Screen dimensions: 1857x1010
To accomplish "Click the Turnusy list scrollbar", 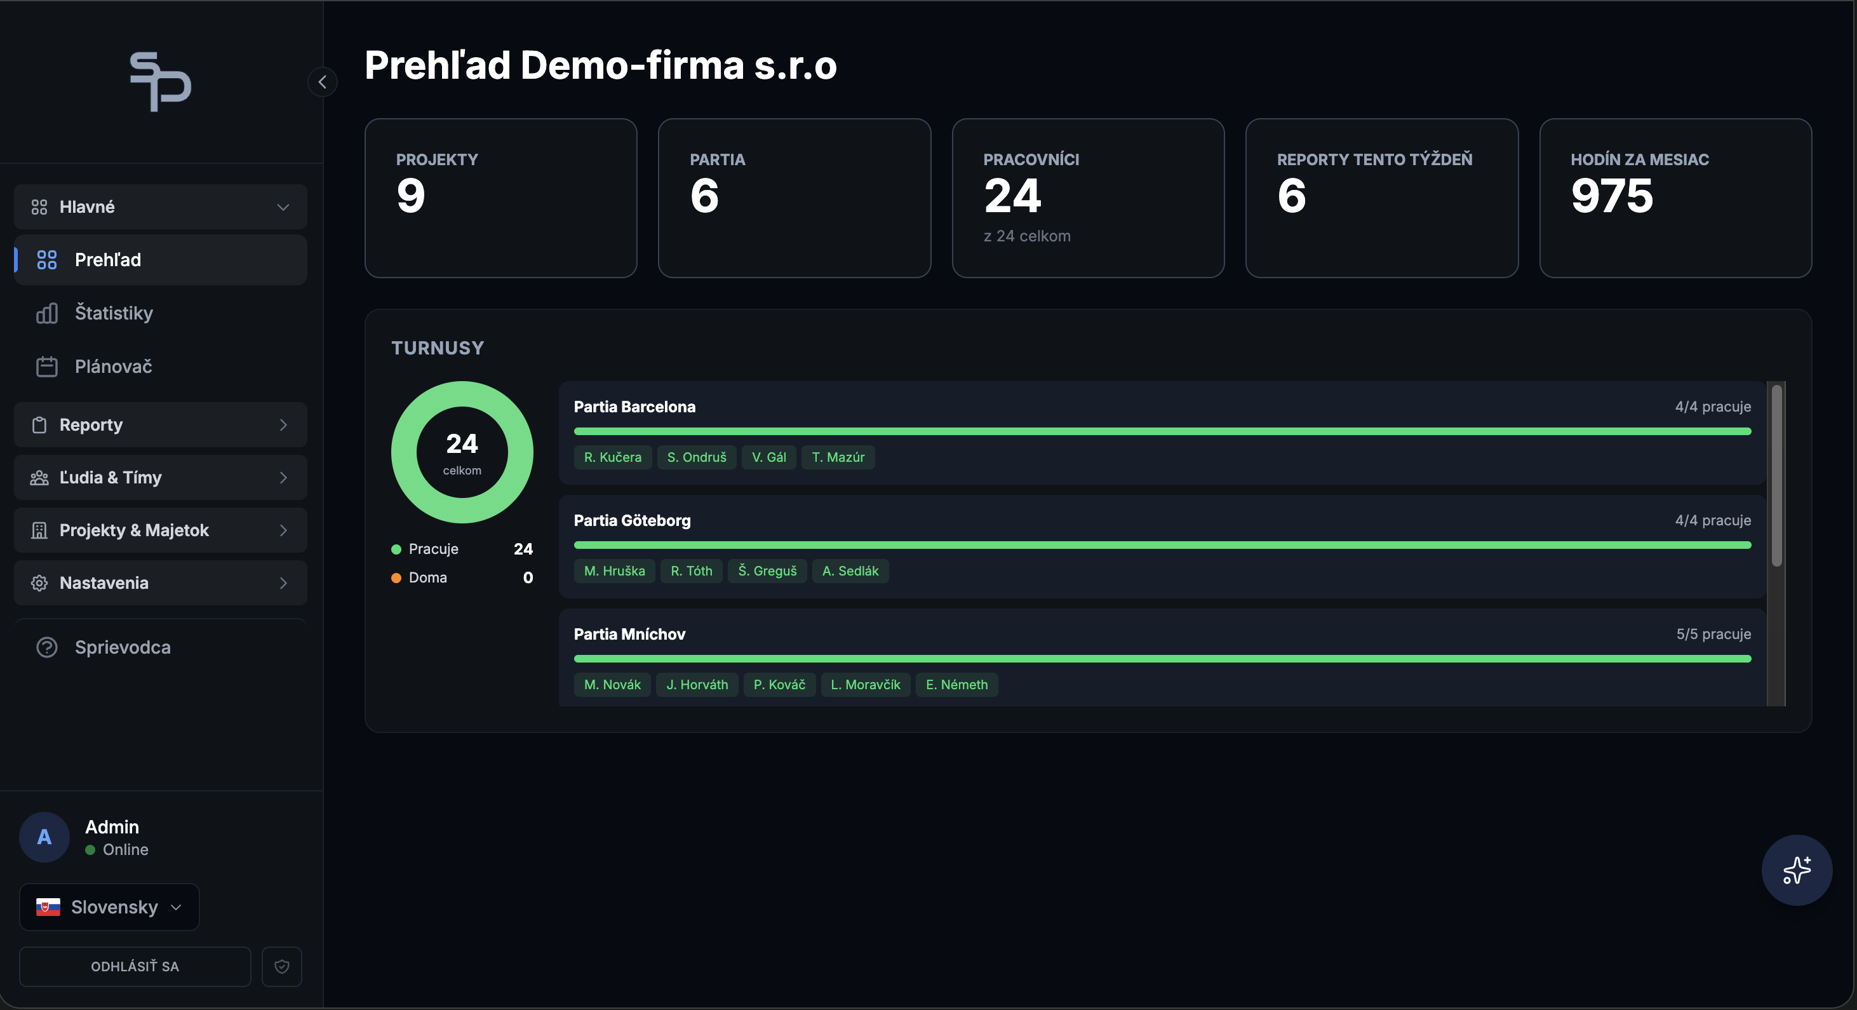I will (x=1777, y=476).
